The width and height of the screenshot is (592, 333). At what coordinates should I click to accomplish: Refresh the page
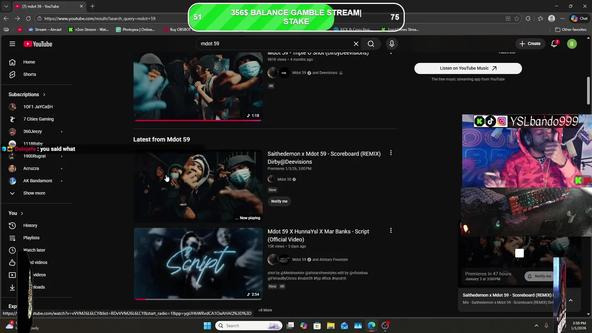[x=28, y=18]
